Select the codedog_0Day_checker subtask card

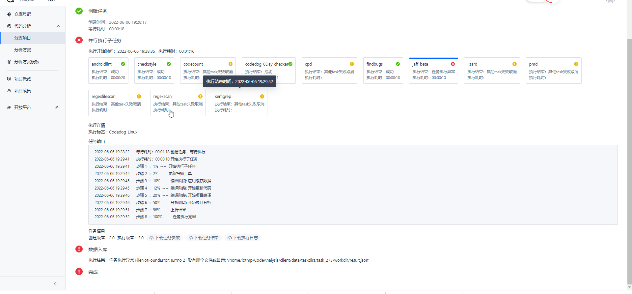tap(269, 71)
